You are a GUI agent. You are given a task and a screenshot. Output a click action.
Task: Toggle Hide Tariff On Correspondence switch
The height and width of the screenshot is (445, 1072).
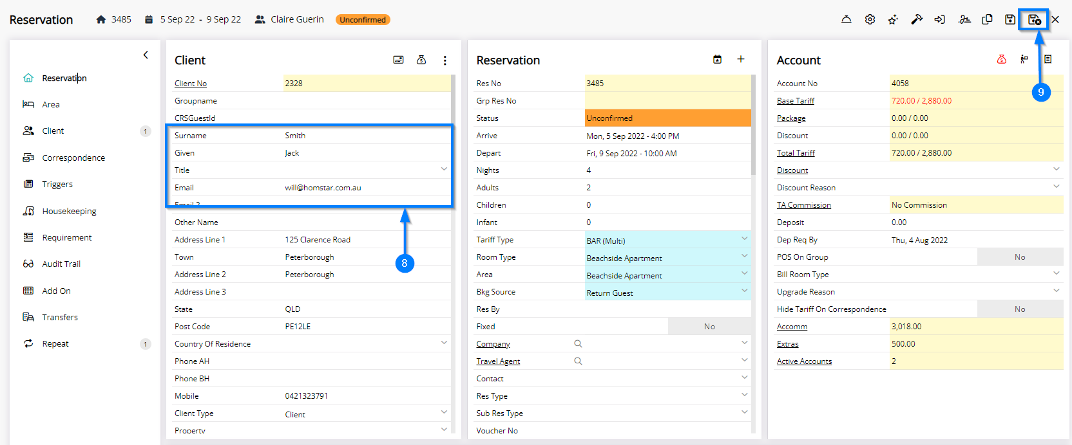point(1019,309)
